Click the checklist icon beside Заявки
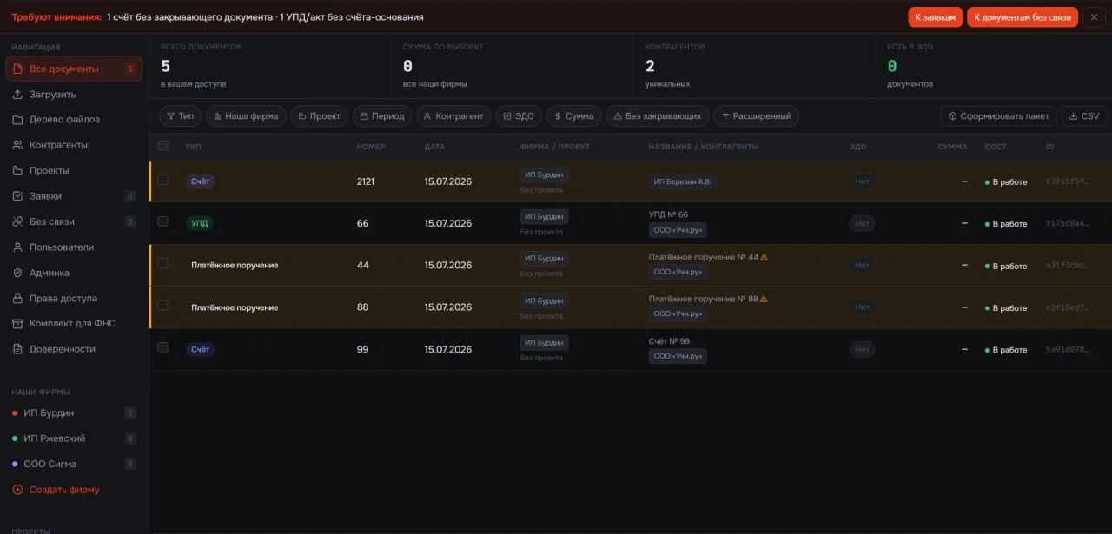The width and height of the screenshot is (1112, 534). click(x=17, y=196)
